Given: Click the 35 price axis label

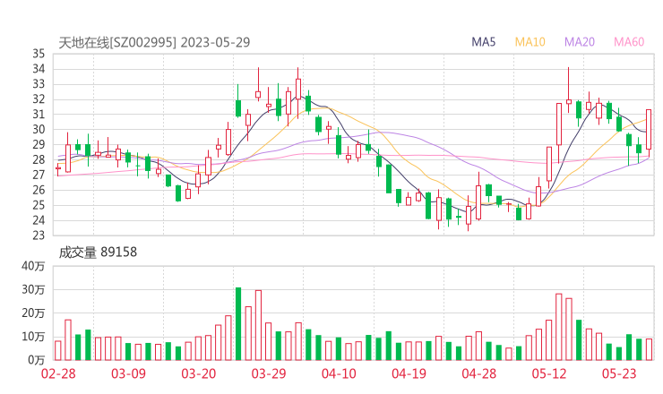Looking at the screenshot, I should [39, 54].
